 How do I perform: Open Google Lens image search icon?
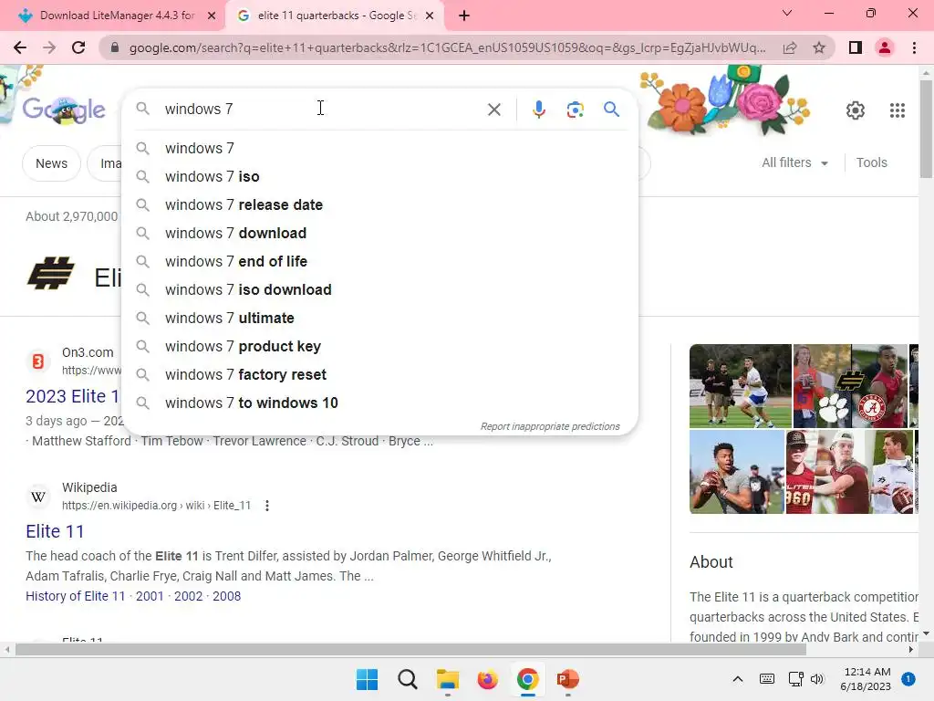(x=575, y=110)
